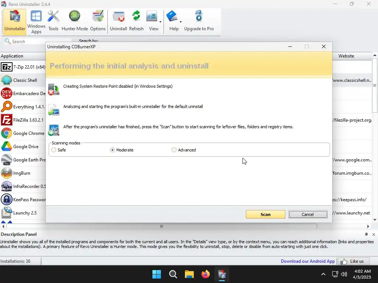The height and width of the screenshot is (283, 378).
Task: Expand the Help dropdown arrow
Action: click(181, 22)
